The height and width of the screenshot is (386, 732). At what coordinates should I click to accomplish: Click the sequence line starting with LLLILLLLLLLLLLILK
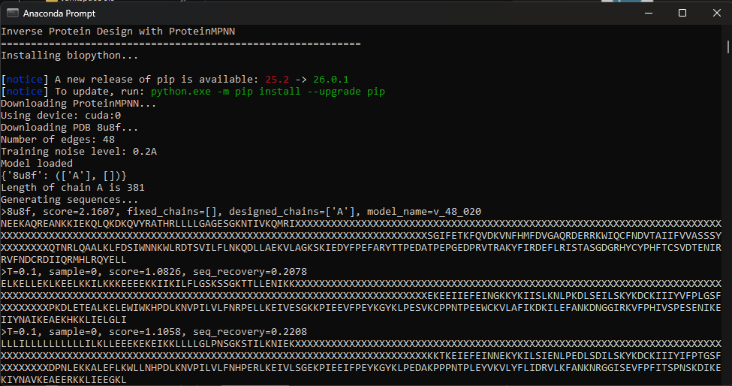click(x=361, y=344)
